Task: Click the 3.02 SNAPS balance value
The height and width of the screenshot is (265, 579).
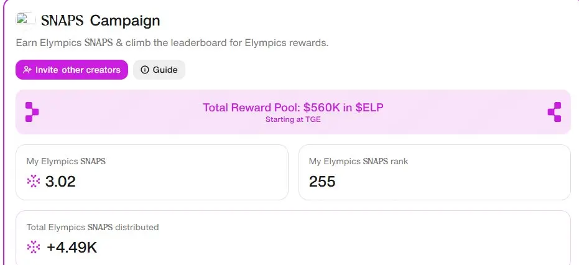Action: [x=60, y=182]
